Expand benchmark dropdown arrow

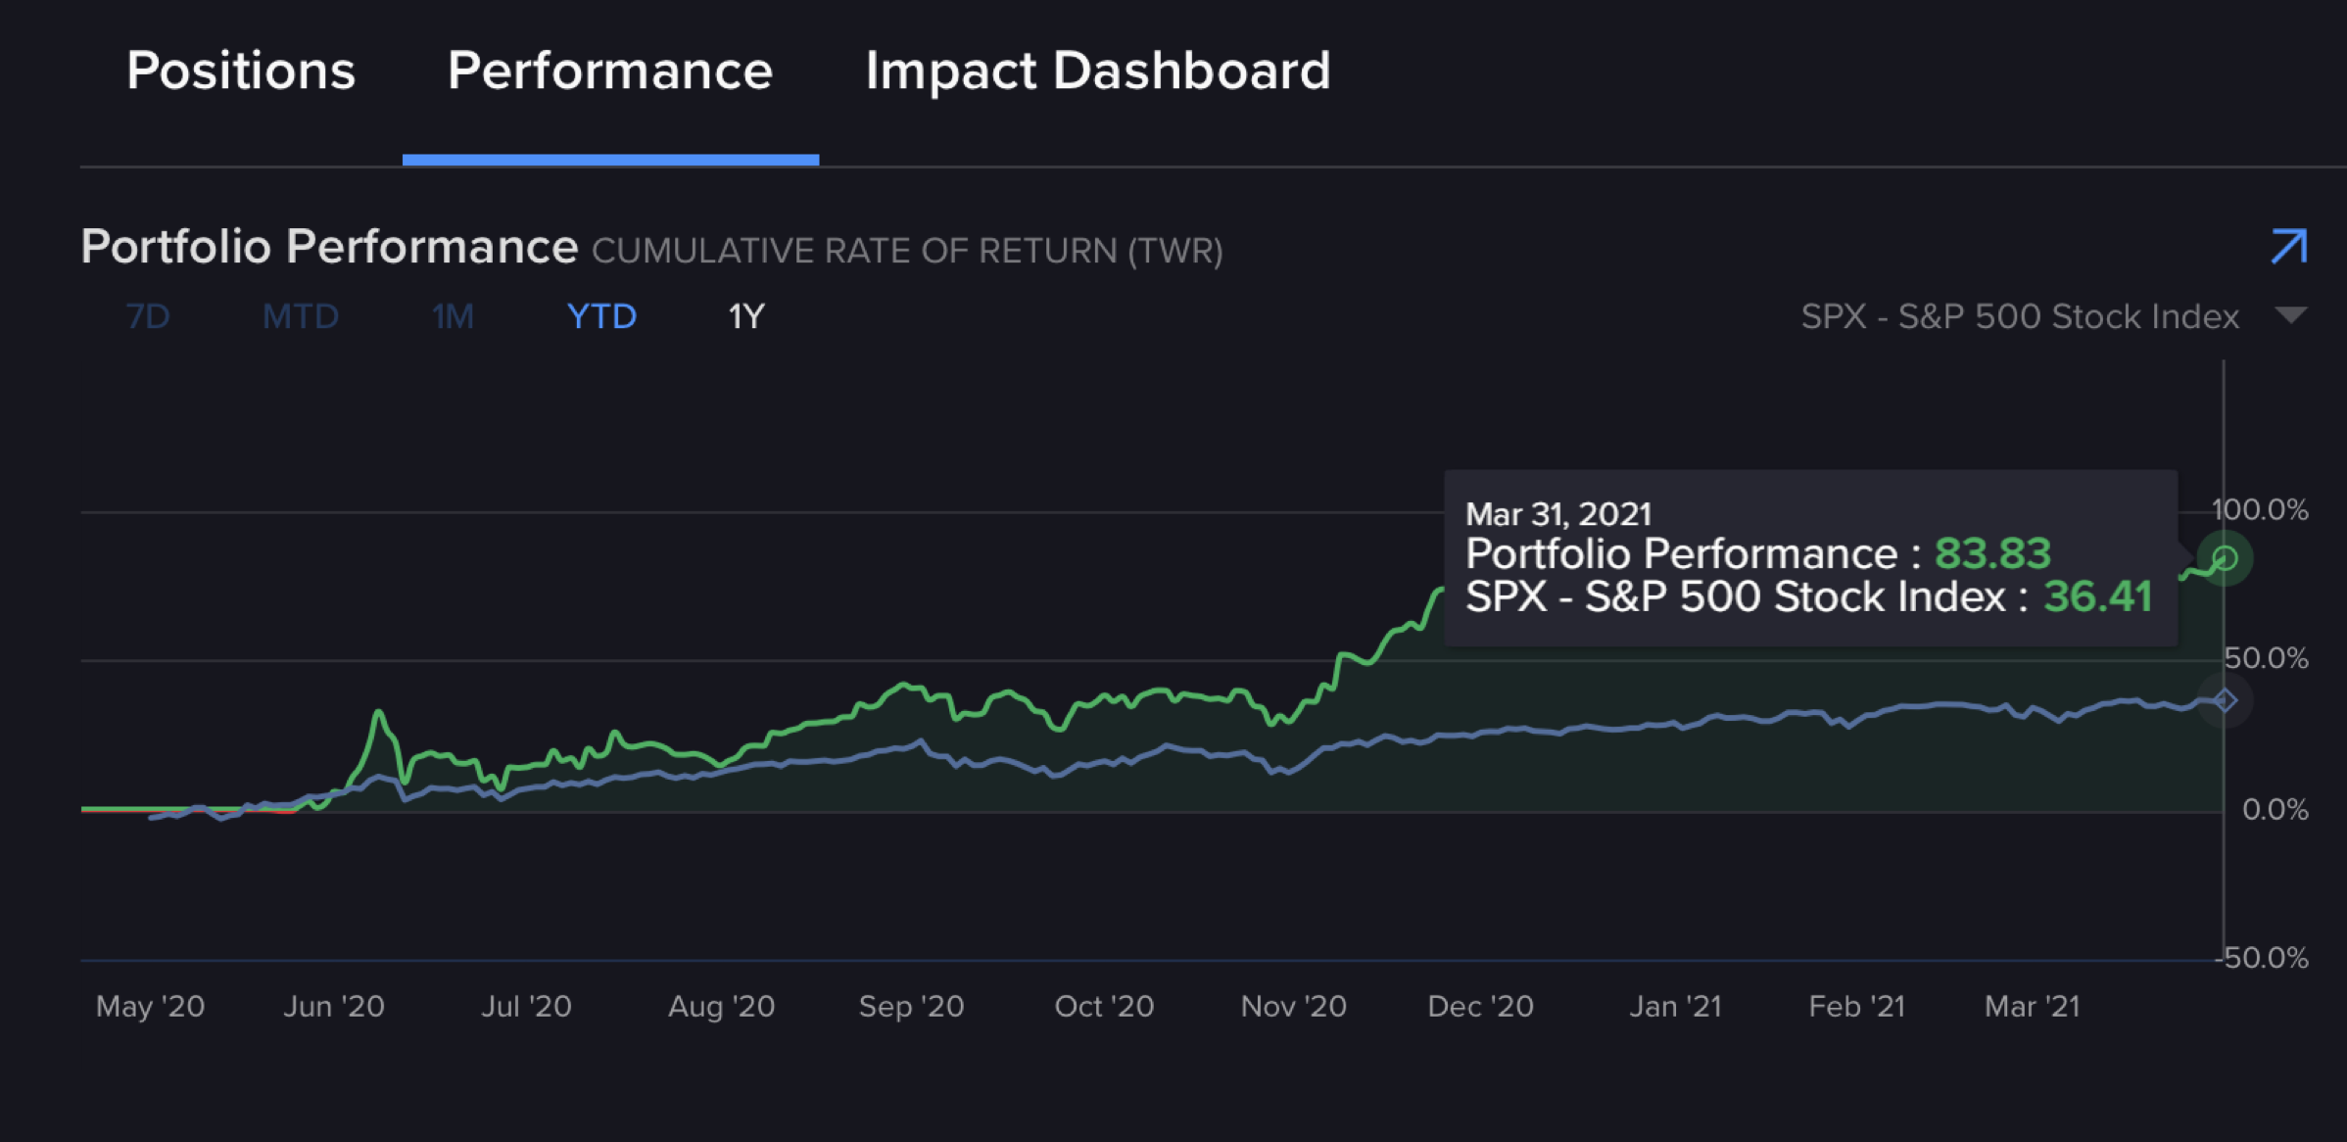(x=2291, y=315)
